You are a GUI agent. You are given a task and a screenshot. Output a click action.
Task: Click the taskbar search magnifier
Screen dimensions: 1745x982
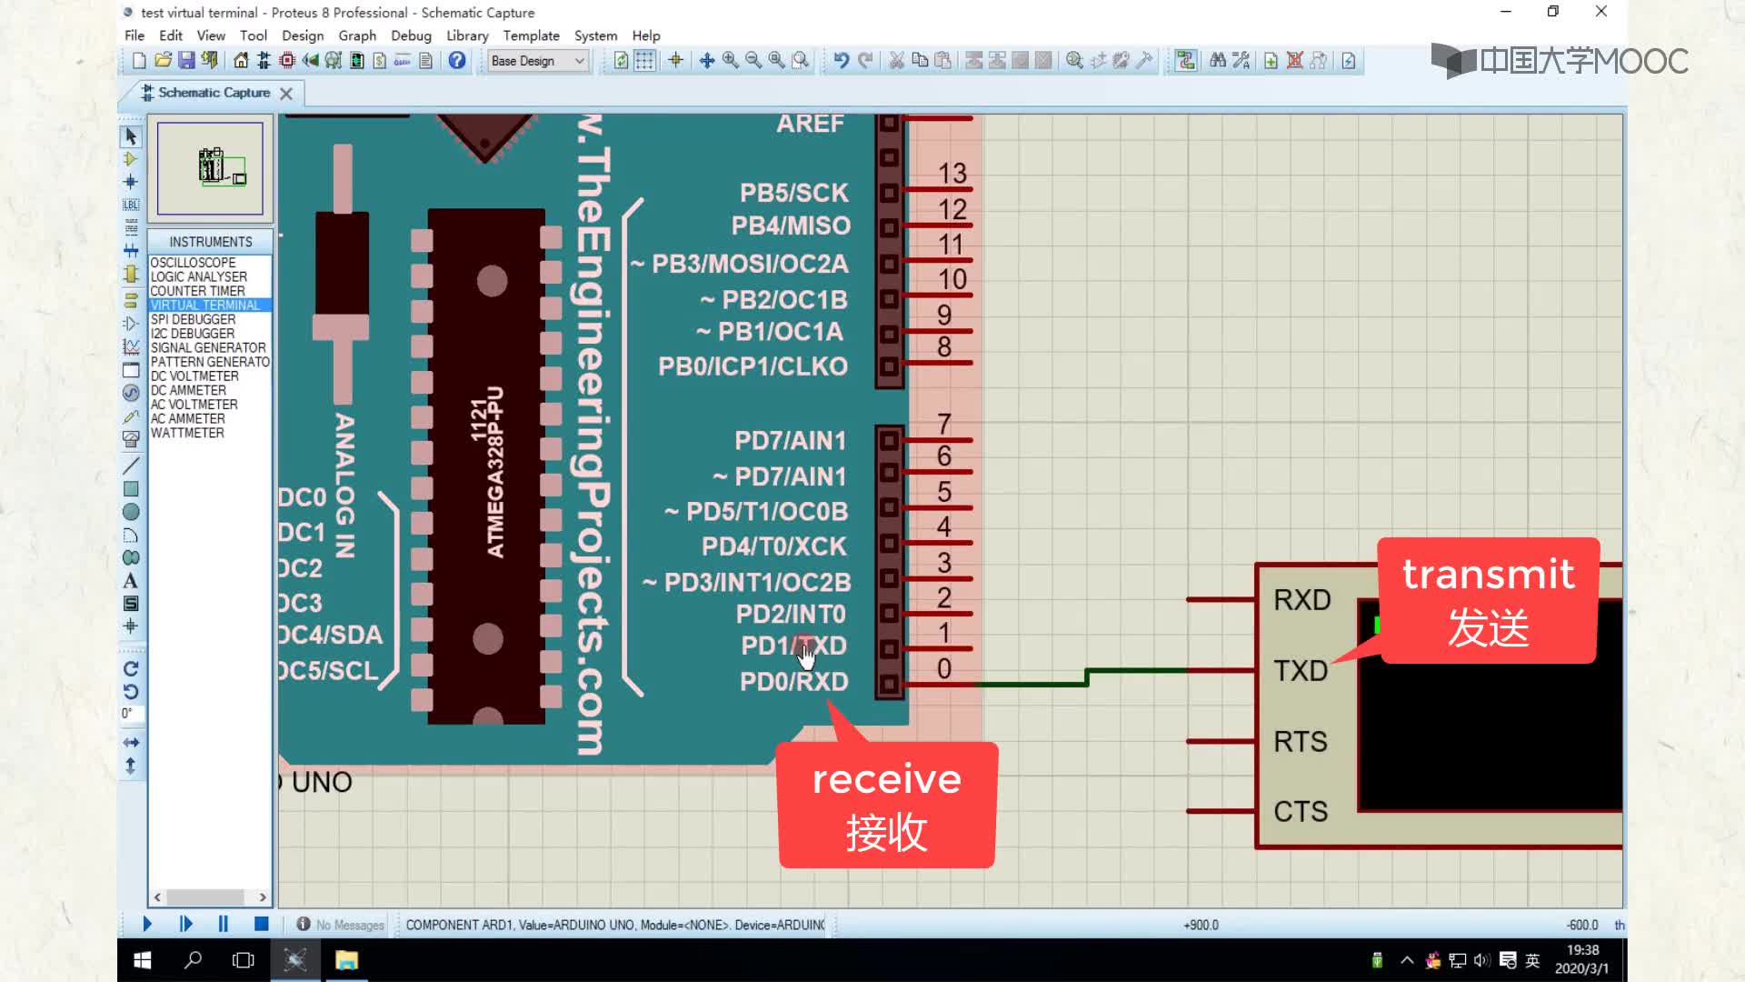click(193, 960)
